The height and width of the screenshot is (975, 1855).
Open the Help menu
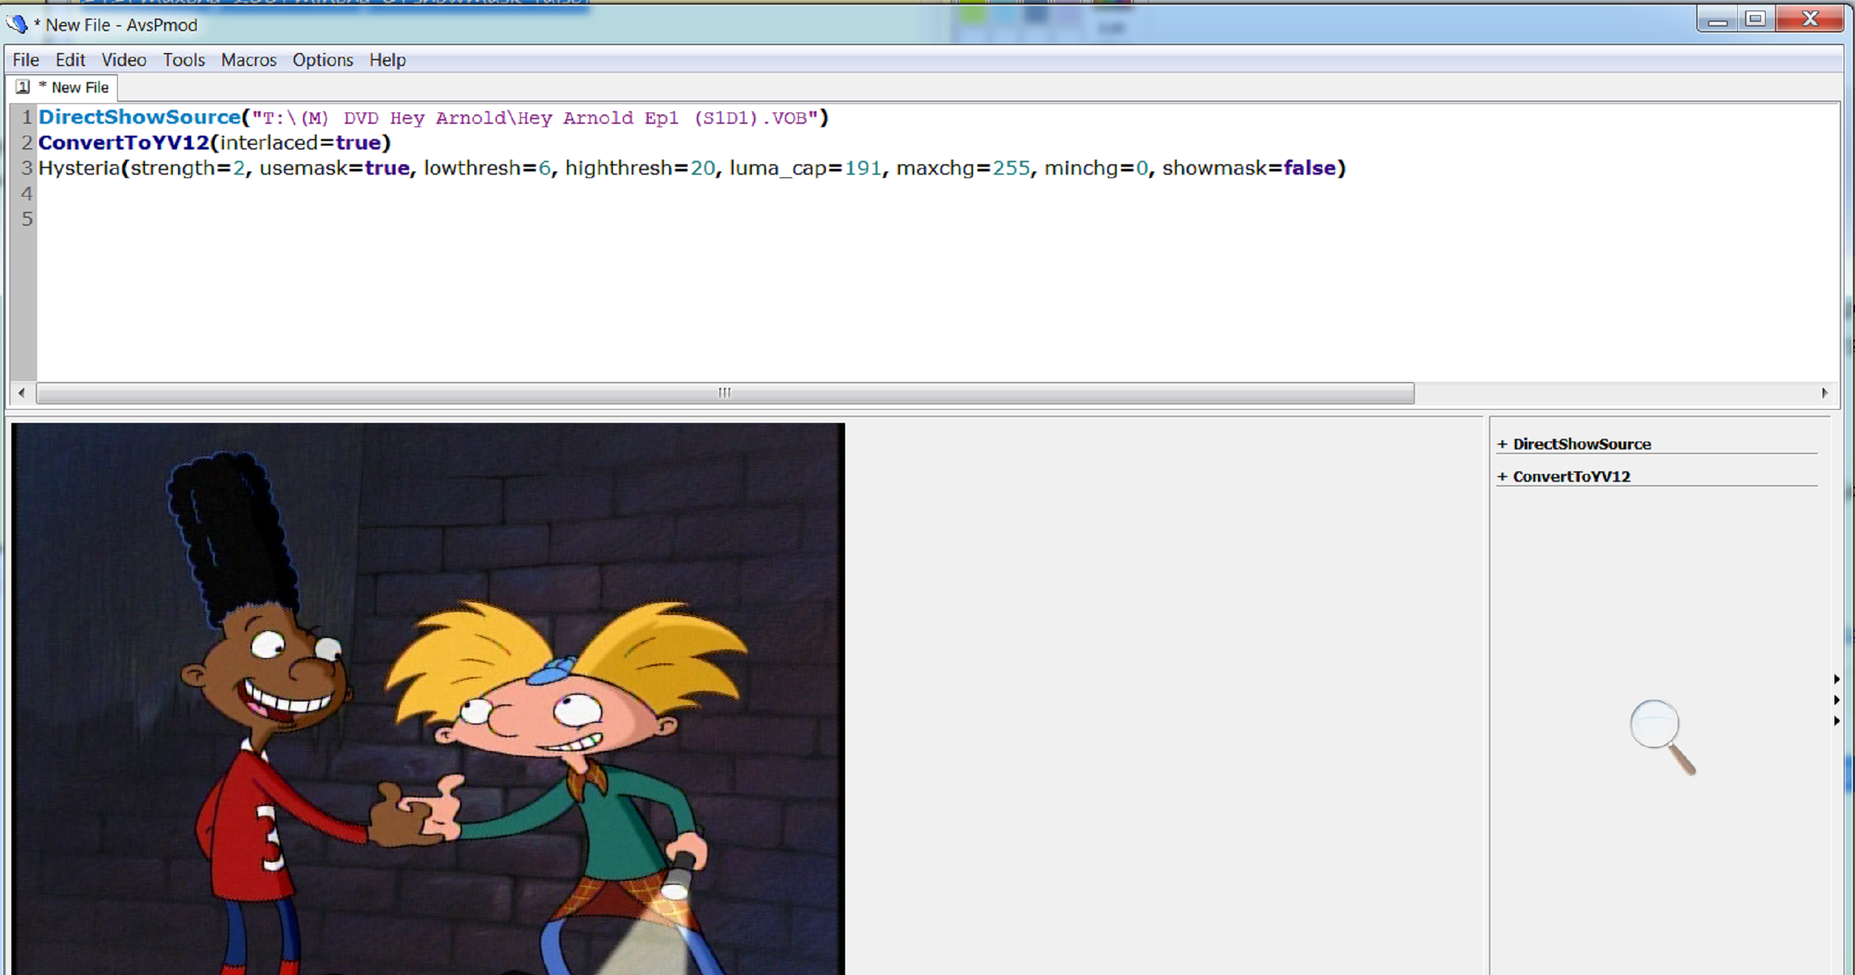click(x=387, y=60)
